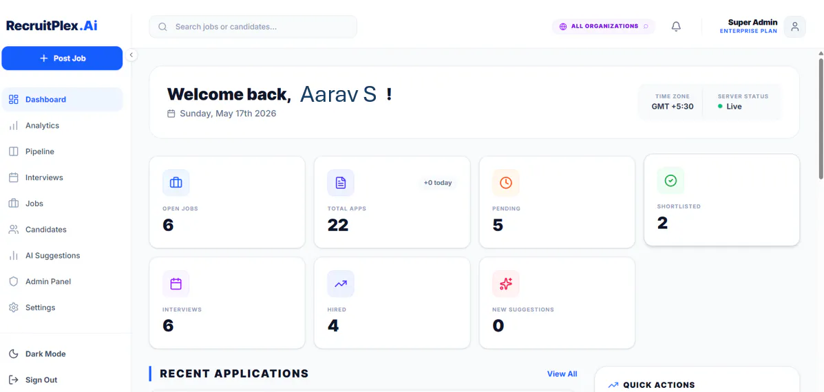Image resolution: width=824 pixels, height=392 pixels.
Task: Click the New Suggestions count 0
Action: [x=498, y=326]
